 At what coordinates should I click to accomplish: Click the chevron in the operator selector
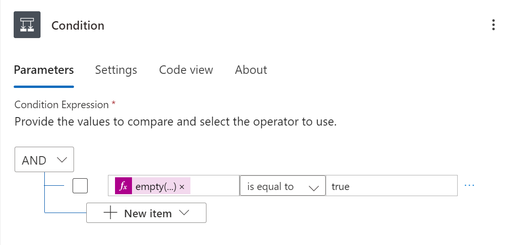(x=313, y=187)
